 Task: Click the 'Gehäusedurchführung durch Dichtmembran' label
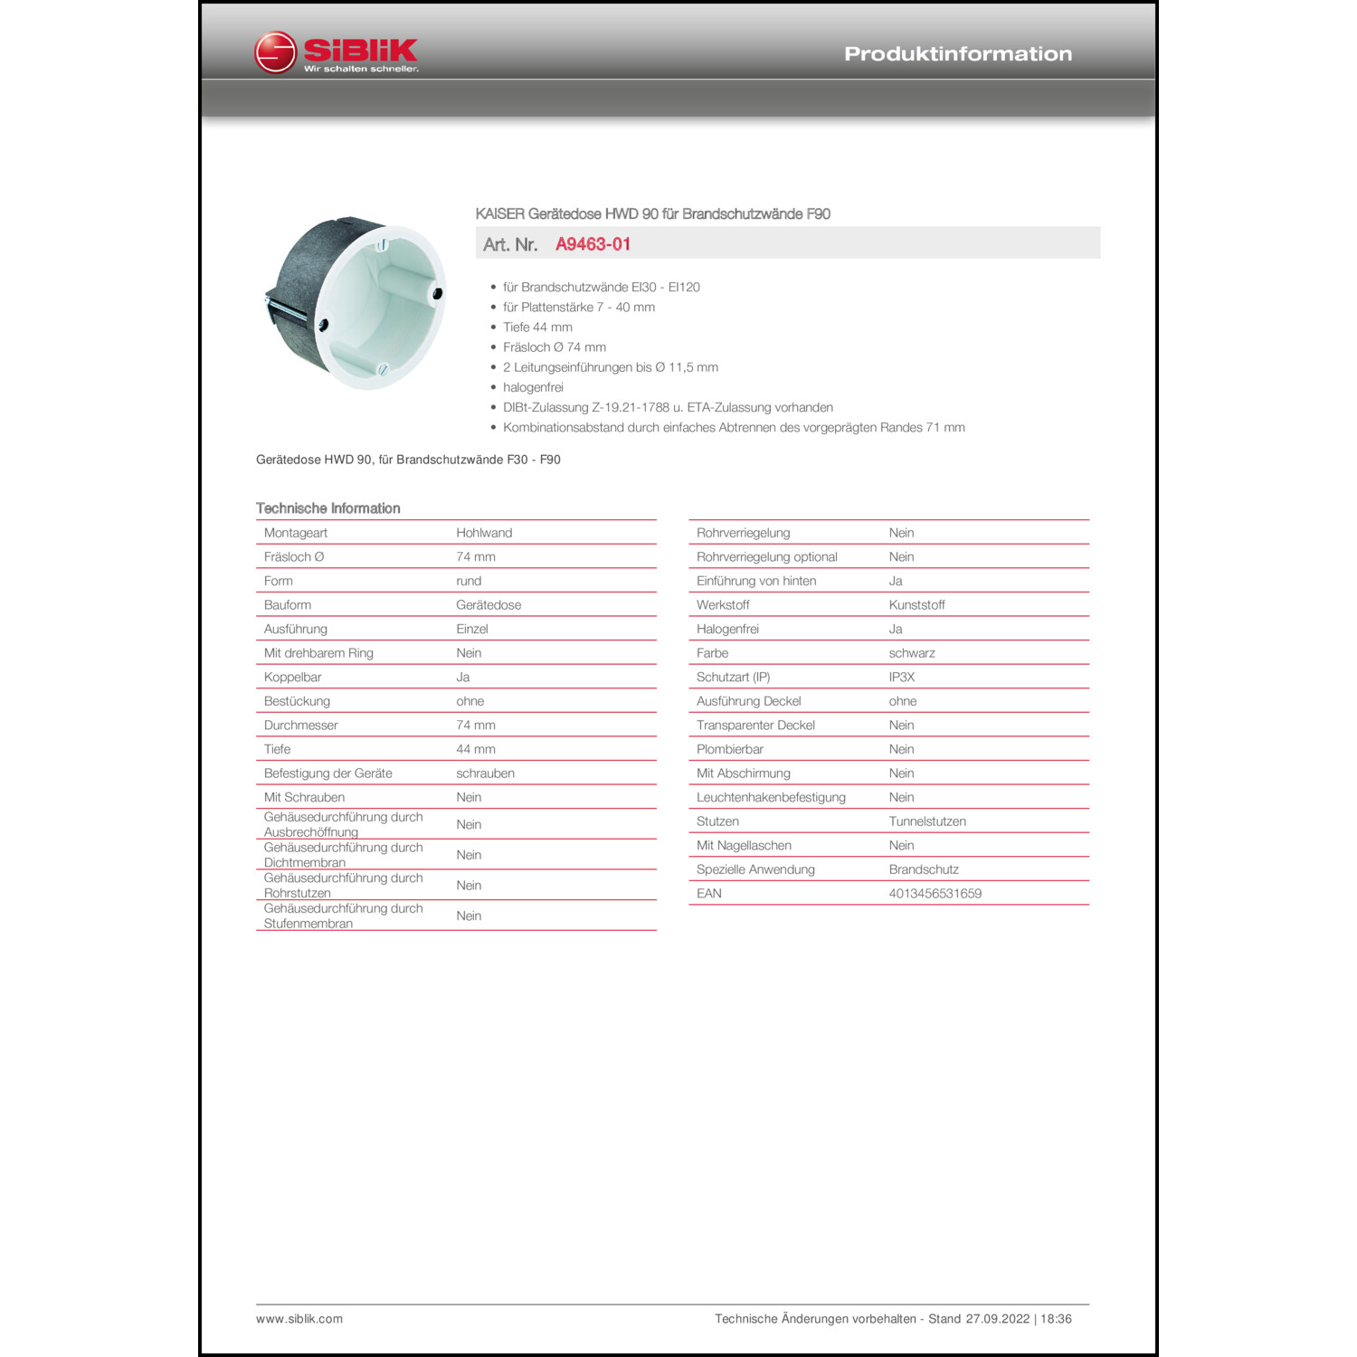click(344, 855)
